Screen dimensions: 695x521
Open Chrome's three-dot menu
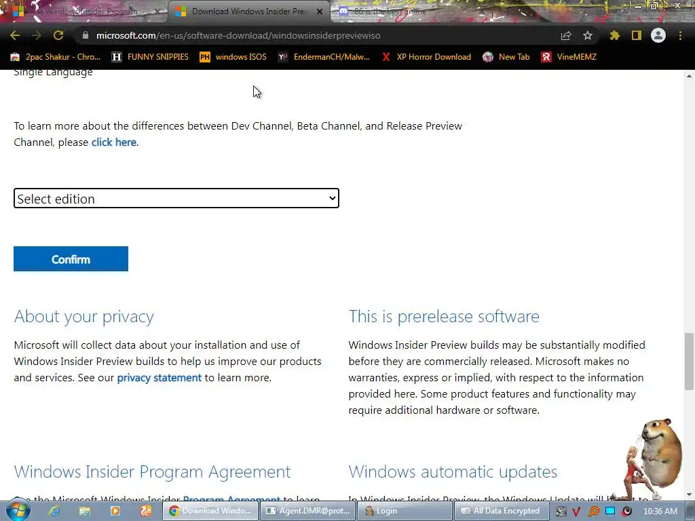(680, 35)
